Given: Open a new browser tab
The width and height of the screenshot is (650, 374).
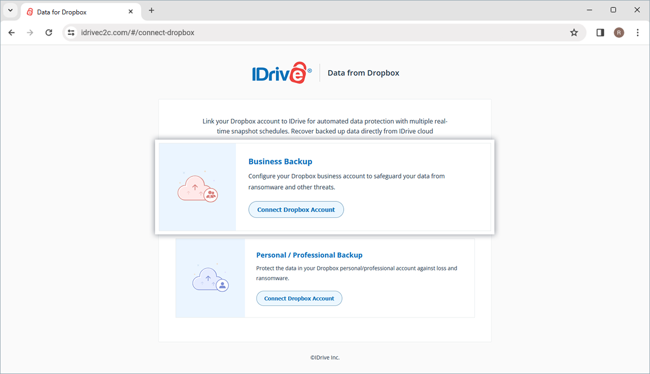Looking at the screenshot, I should (x=151, y=11).
